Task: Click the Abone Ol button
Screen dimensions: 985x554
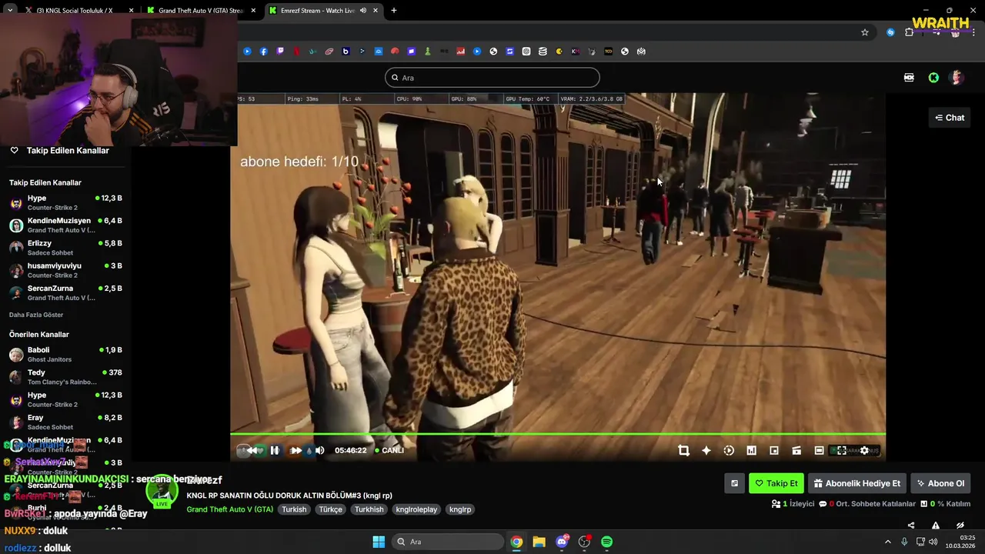Action: 941,483
